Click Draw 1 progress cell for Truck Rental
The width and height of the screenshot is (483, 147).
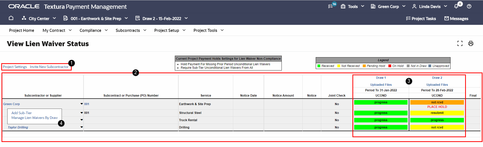tap(381, 120)
